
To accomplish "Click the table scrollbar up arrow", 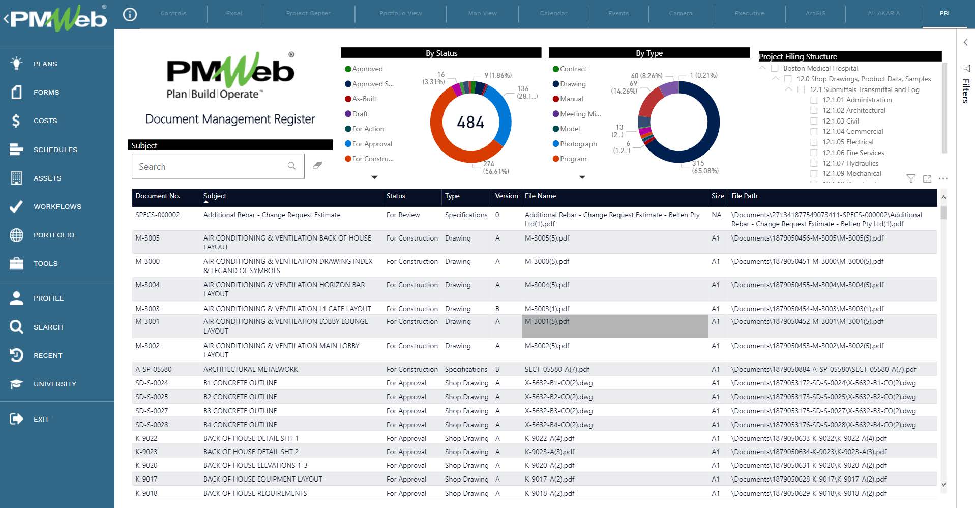I will (x=943, y=197).
